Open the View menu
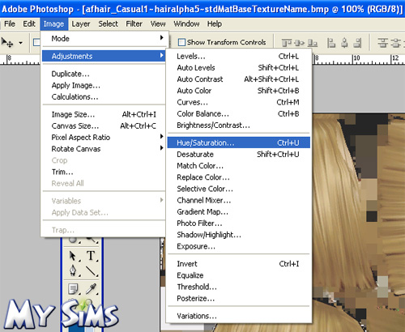Viewport: 405px width, 332px height. 158,23
